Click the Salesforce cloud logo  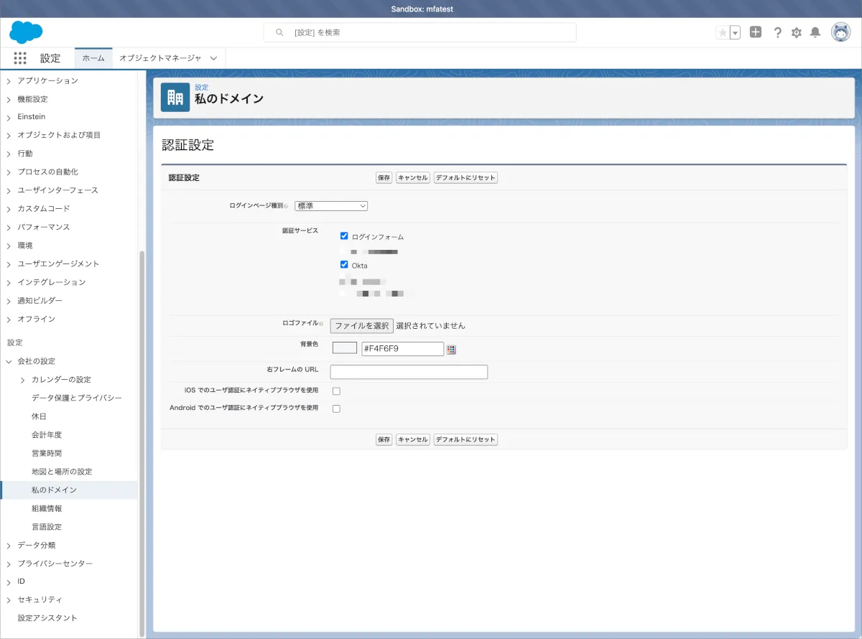coord(26,32)
